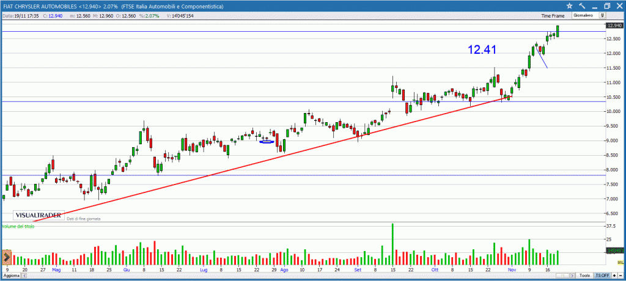Click the 'Ago' month label on axis
Image resolution: width=626 pixels, height=281 pixels.
click(284, 269)
